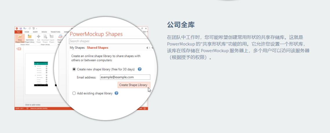Select slide 1 thumbnail in slide panel

(x=19, y=49)
